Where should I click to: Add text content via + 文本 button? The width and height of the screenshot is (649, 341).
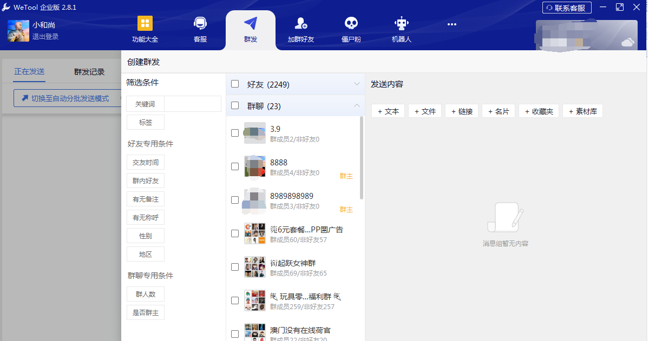388,111
